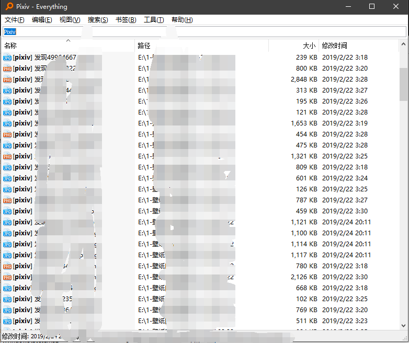The image size is (409, 343).
Task: Click the JPG icon in the 769 KB row
Action: pyautogui.click(x=7, y=310)
